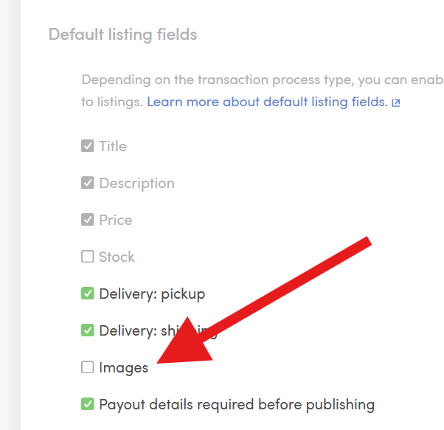Click the disabled Title checkbox
This screenshot has width=444, height=430.
(x=88, y=146)
